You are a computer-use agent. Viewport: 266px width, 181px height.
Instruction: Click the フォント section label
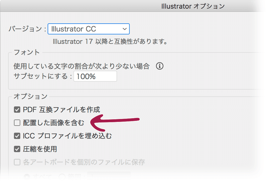click(x=27, y=52)
